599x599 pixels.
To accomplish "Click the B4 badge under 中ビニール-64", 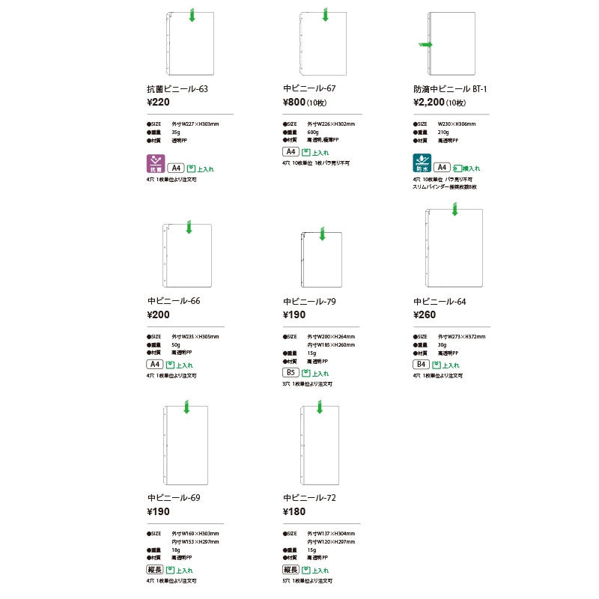I will (x=421, y=365).
